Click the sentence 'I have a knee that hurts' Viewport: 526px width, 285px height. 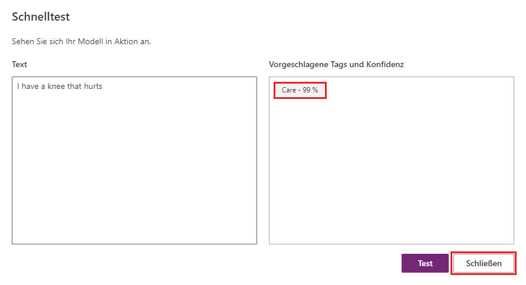pyautogui.click(x=60, y=87)
